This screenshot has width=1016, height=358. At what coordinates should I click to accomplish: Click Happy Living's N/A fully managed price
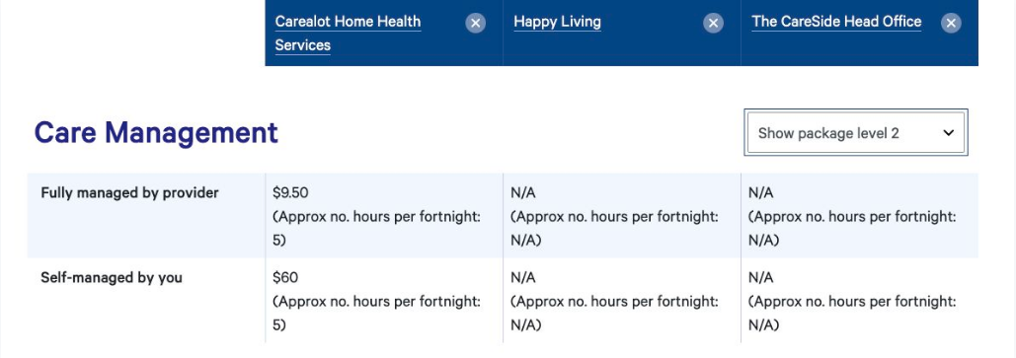[x=523, y=193]
